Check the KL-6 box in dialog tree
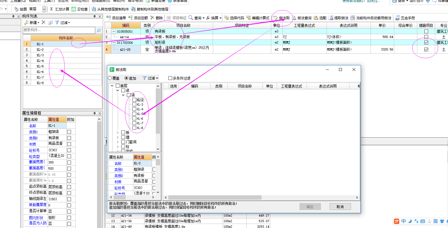Screen dimensions: 448x228 [x=134, y=119]
